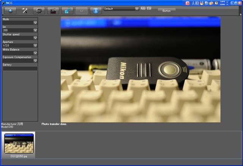Viewport: 243px width, 166px height.
Task: Click the 'DSC_0056.jpg' filename text
Action: pyautogui.click(x=19, y=156)
